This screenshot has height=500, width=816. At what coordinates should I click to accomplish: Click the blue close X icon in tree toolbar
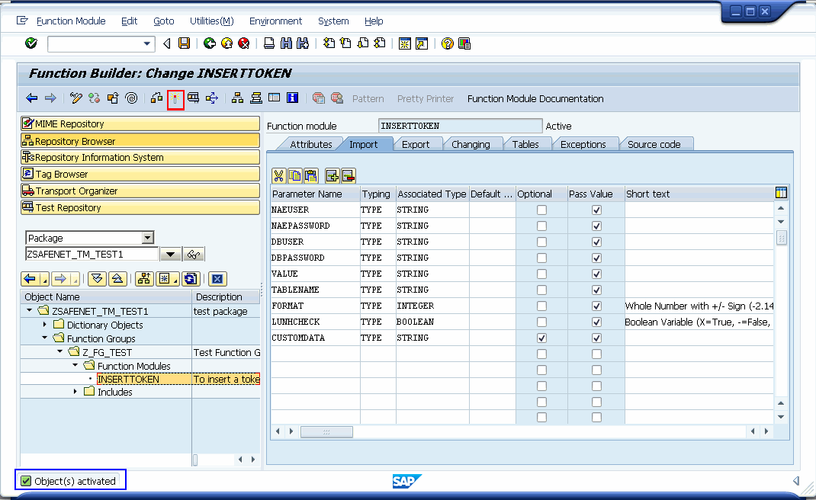[217, 279]
